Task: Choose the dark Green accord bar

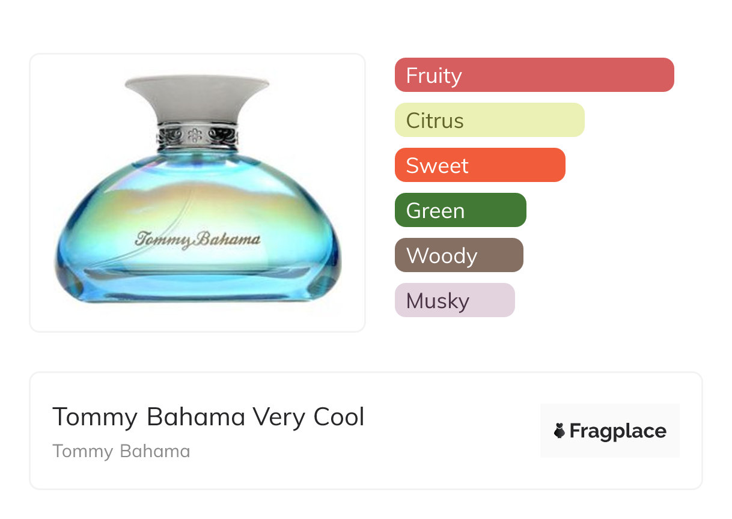Action: pyautogui.click(x=460, y=210)
